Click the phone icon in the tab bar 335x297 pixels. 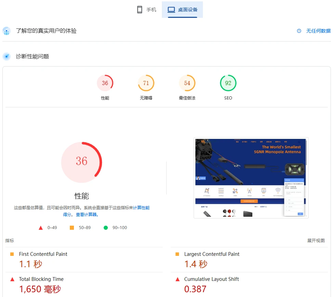(x=140, y=10)
